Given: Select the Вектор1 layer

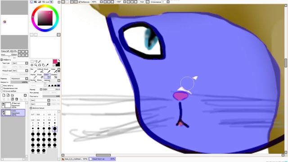Looking at the screenshot, I should tap(13, 105).
